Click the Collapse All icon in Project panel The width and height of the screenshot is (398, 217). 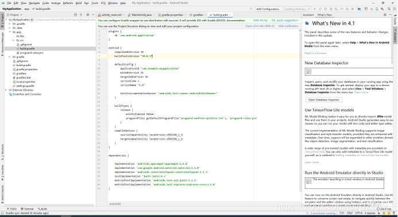tap(81, 15)
